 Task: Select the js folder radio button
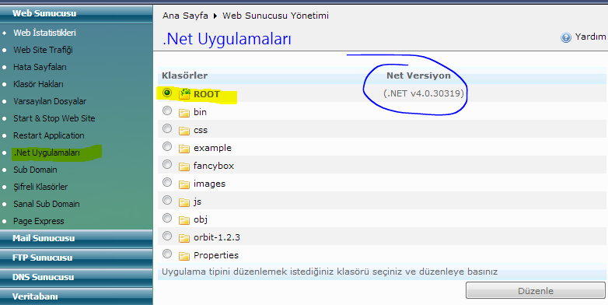167,200
